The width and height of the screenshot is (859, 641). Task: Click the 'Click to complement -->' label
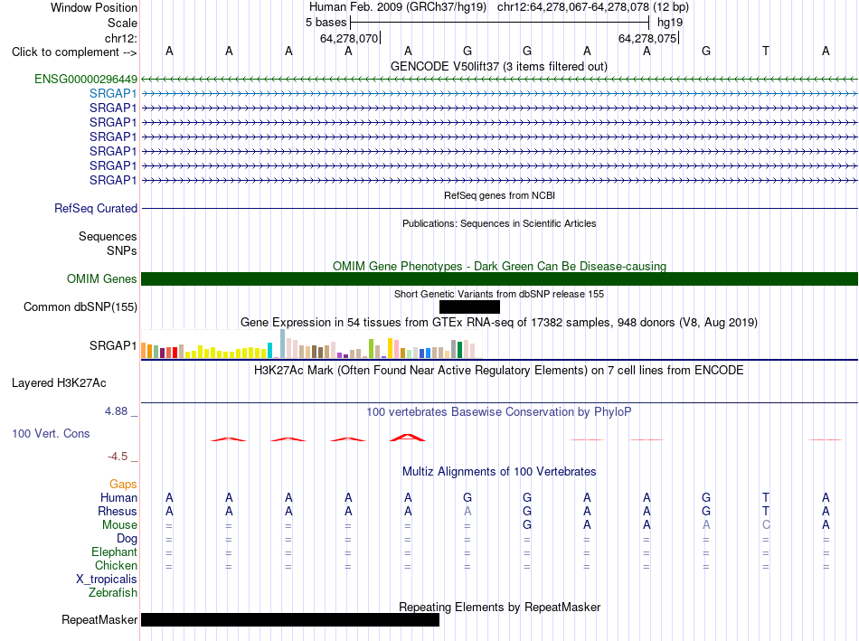point(74,52)
